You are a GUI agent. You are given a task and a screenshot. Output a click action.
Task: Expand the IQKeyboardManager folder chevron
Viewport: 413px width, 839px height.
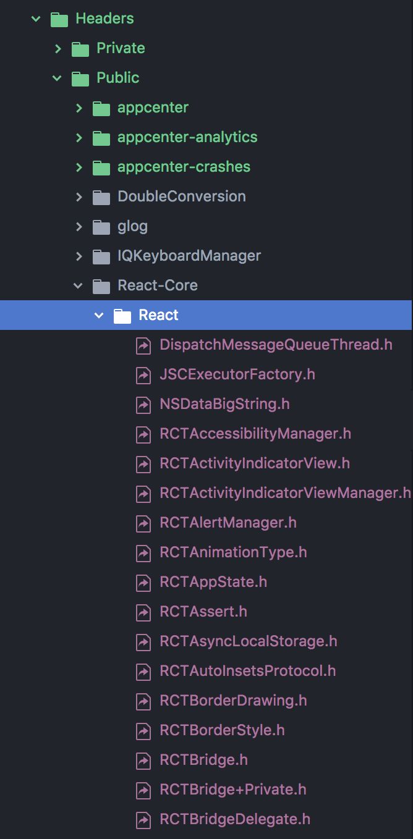click(x=79, y=256)
